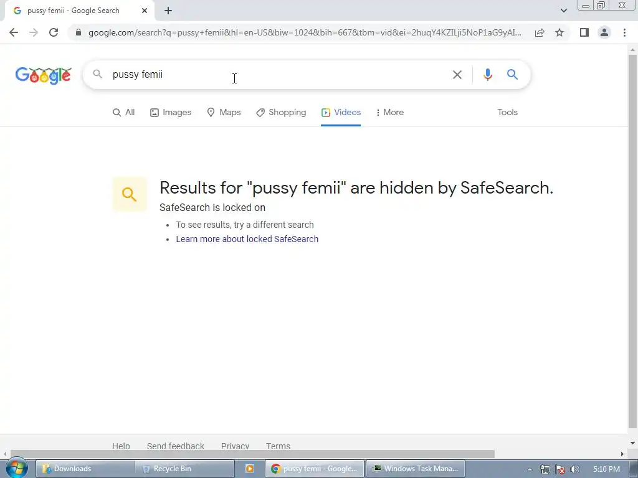The image size is (638, 478).
Task: Open Downloads from the taskbar
Action: 85,469
